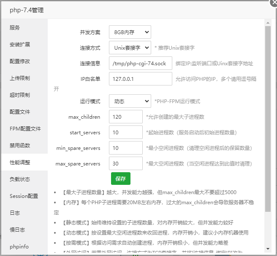Select the 上传限制 menu item

click(20, 78)
